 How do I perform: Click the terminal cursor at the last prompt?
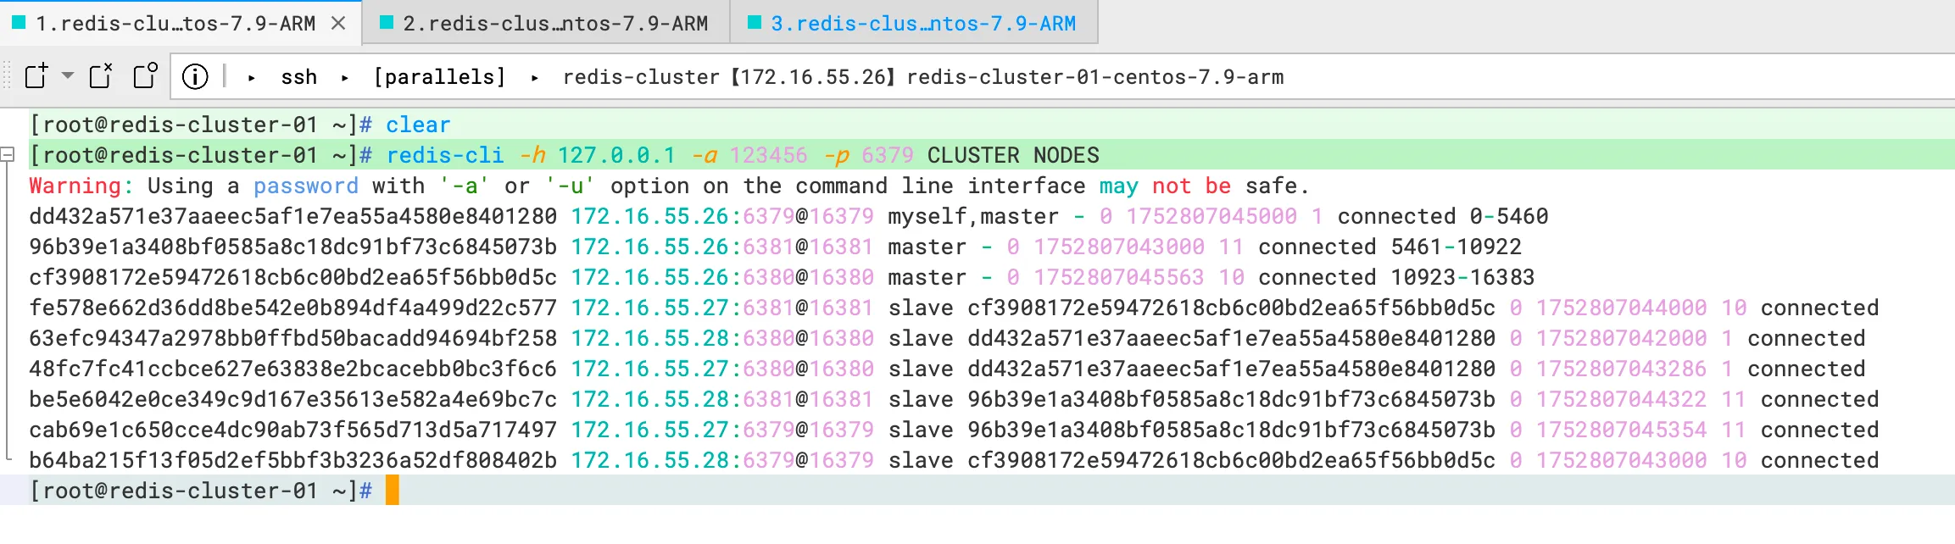click(392, 491)
